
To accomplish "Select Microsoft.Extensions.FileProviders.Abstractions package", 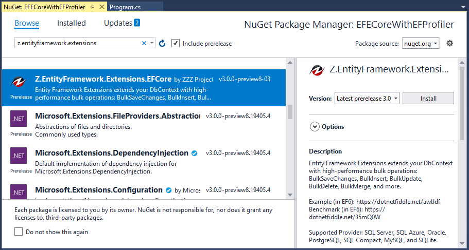I will pos(144,125).
